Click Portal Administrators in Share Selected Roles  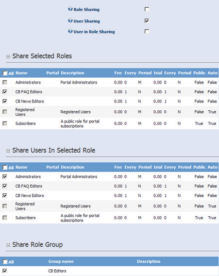[79, 83]
